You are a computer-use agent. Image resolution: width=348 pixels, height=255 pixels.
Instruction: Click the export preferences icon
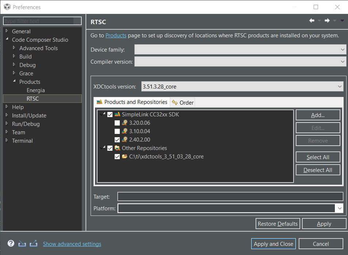pos(34,243)
